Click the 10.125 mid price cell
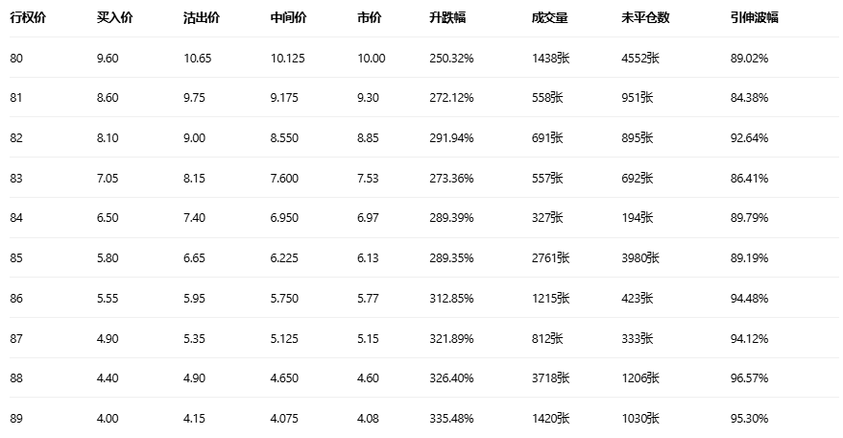 288,59
